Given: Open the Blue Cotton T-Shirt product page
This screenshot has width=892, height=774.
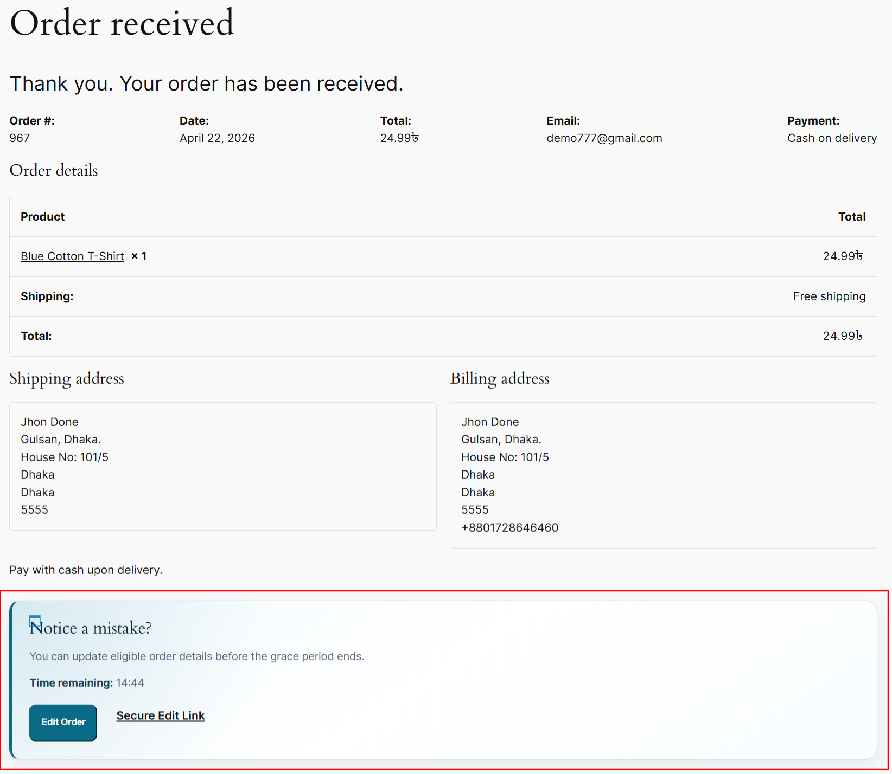Looking at the screenshot, I should tap(72, 256).
